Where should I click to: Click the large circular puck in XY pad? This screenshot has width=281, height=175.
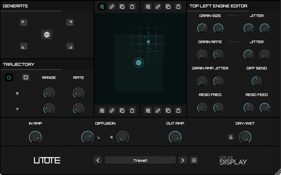pyautogui.click(x=139, y=63)
